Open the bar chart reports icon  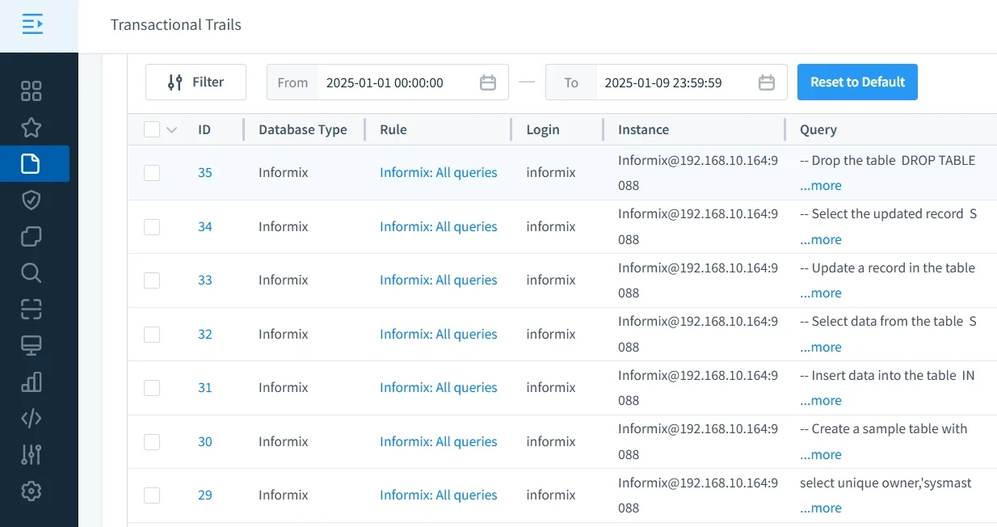tap(31, 382)
